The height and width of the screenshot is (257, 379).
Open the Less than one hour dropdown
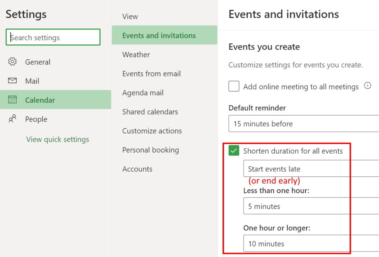(311, 206)
